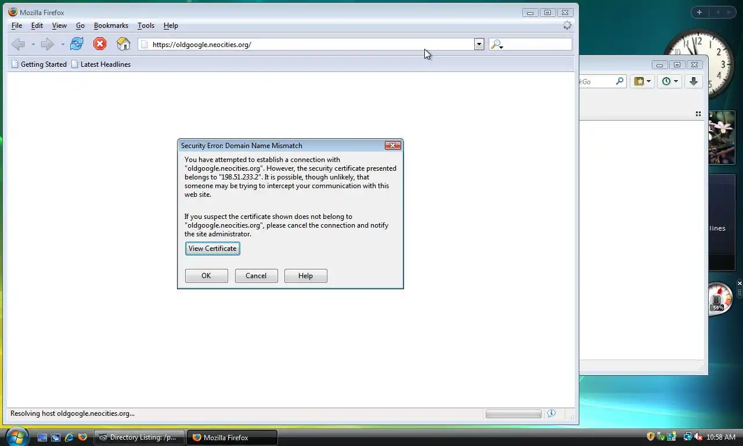Click the Bookmarks star button in background window

pyautogui.click(x=639, y=82)
